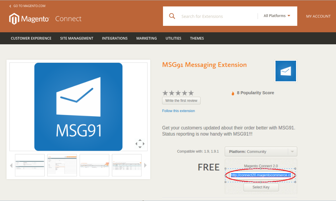Image resolution: width=336 pixels, height=201 pixels.
Task: Select the second screenshot thumbnail
Action: point(62,165)
